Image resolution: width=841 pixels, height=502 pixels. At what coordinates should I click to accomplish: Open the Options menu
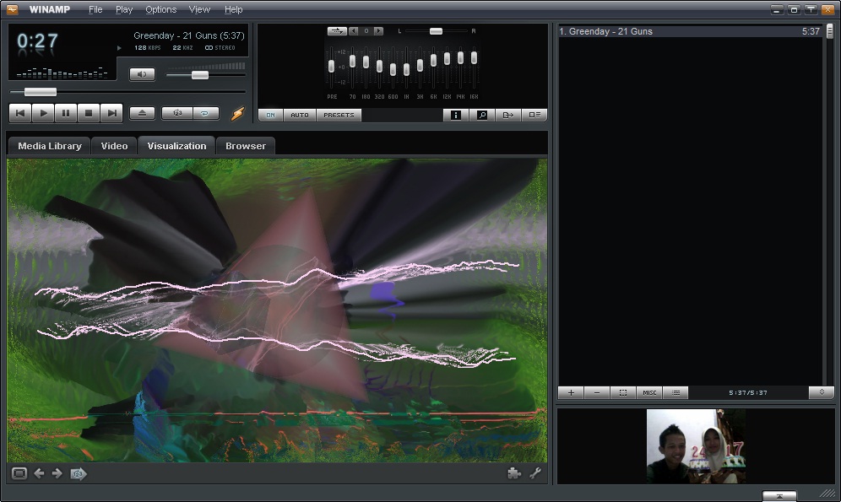pos(160,9)
